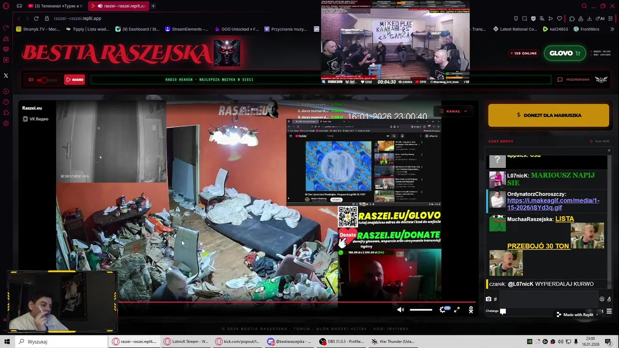Open a new browser tab

tap(153, 6)
